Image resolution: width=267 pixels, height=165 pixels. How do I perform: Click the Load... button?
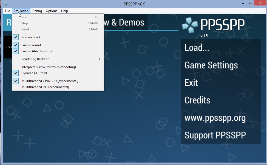(197, 48)
